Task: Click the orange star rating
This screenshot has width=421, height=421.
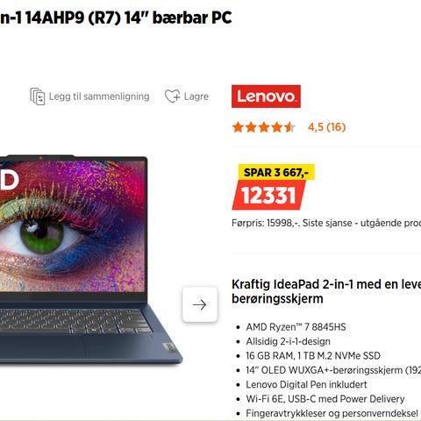Action: click(264, 127)
